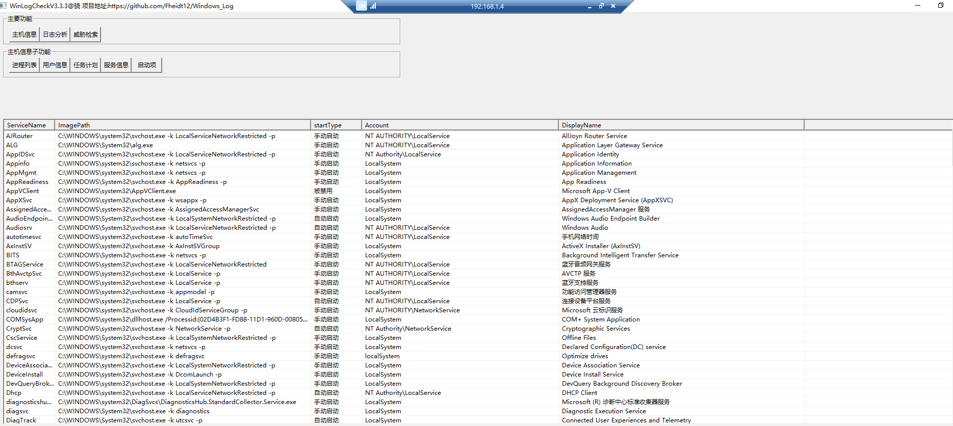Minimize the 192.168.1.4 remote session bar
The image size is (953, 426).
click(589, 7)
